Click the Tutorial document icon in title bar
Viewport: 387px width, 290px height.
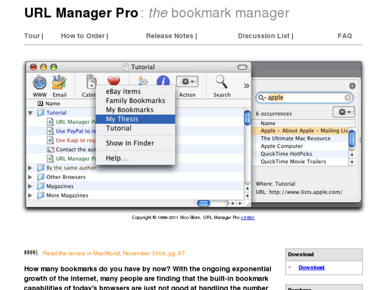[x=126, y=67]
